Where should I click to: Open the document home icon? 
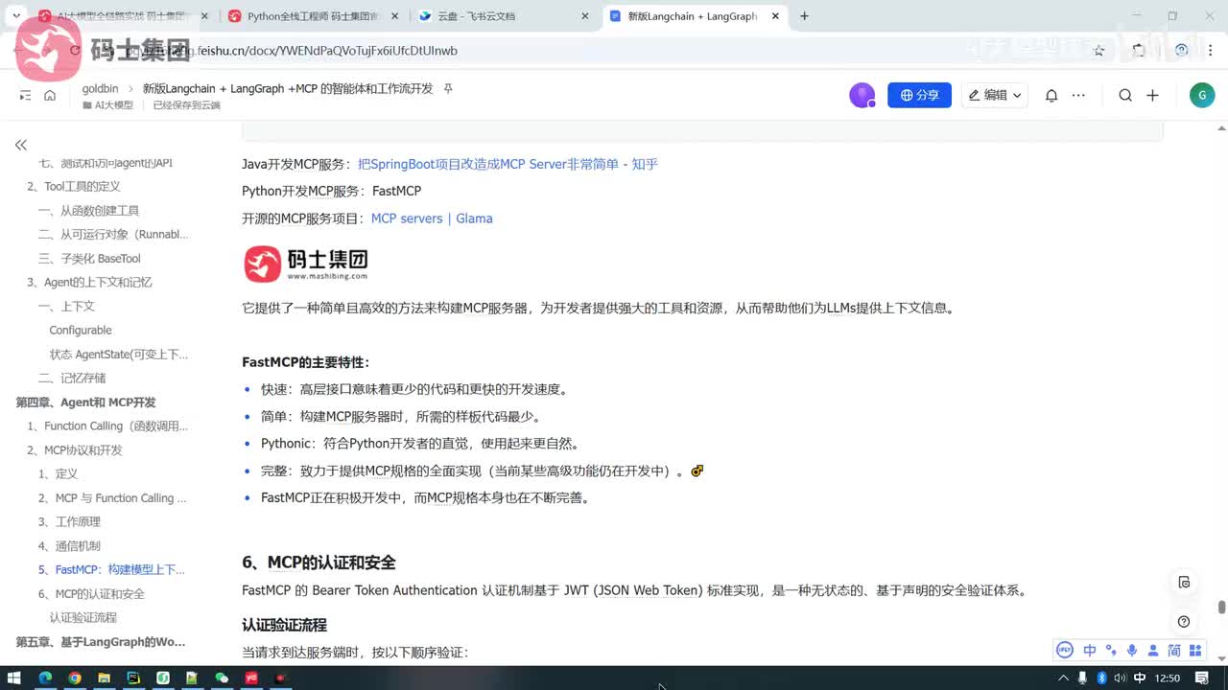[x=50, y=95]
